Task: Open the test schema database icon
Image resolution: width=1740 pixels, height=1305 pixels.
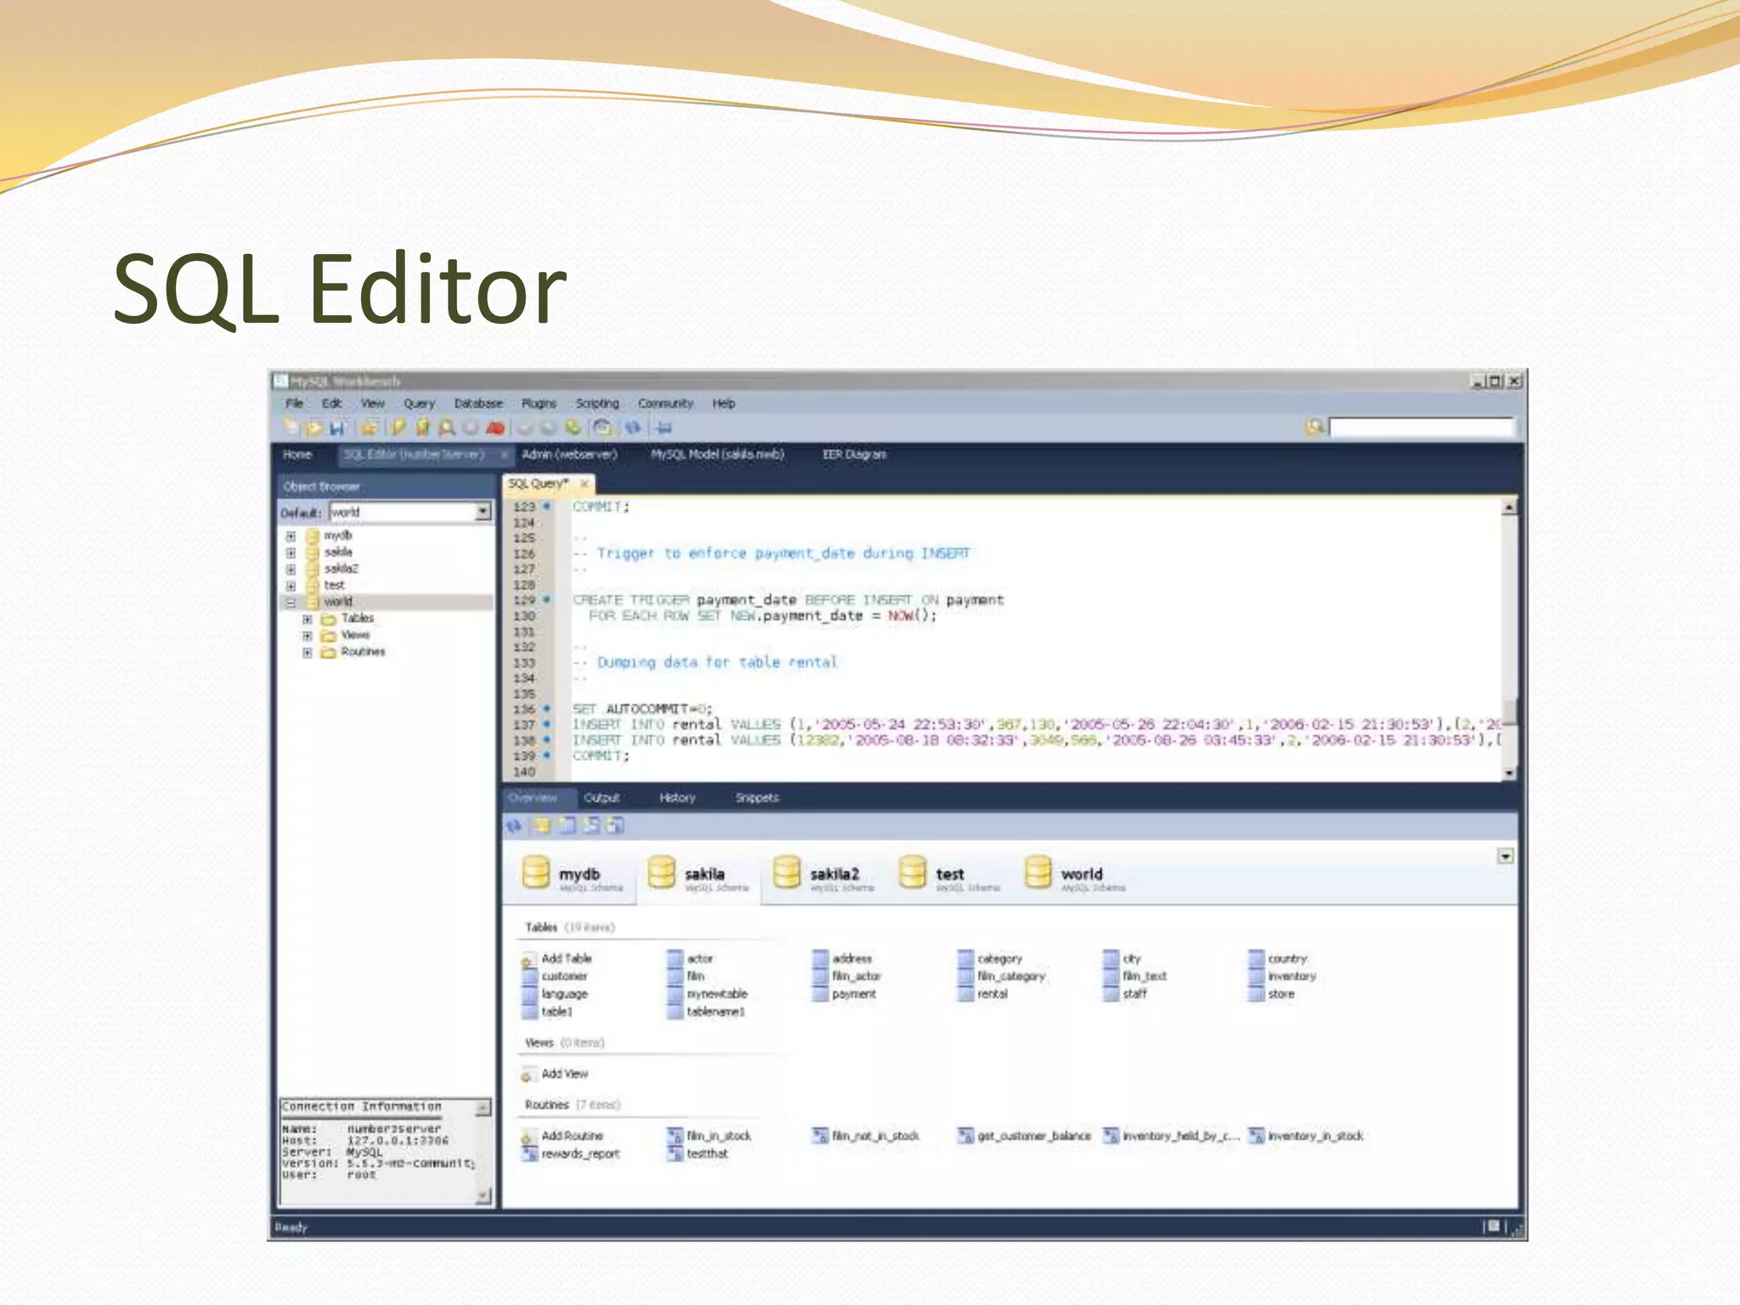Action: point(912,873)
